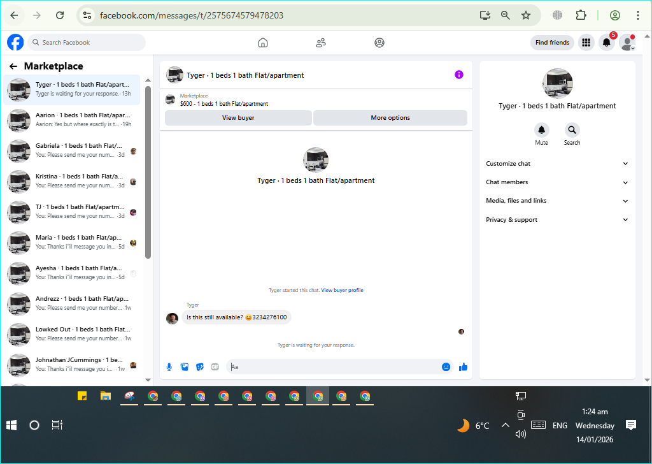Open the Gabriela conversation
This screenshot has height=464, width=652.
click(x=71, y=150)
